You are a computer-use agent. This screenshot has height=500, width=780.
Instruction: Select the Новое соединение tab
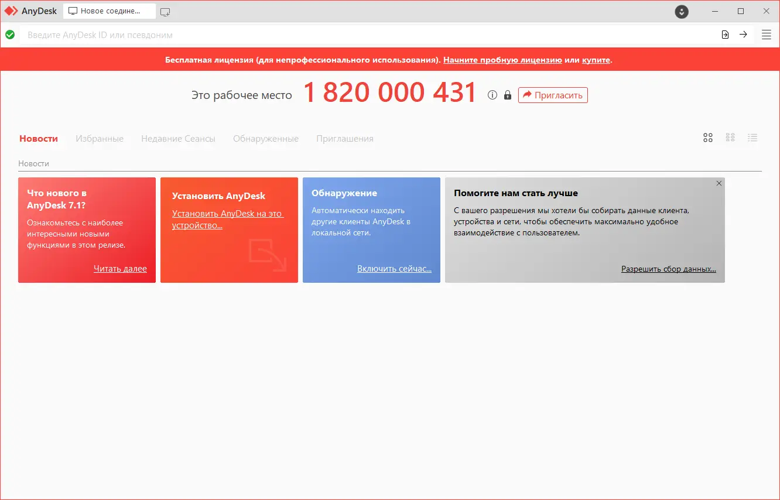[110, 11]
